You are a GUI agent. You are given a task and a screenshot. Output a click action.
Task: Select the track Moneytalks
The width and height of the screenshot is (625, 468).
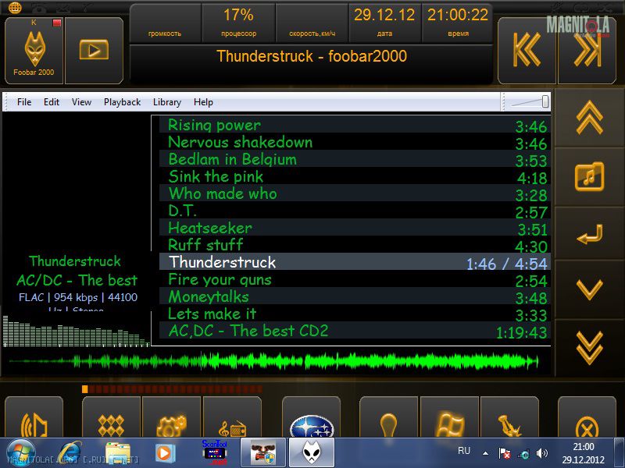click(355, 296)
